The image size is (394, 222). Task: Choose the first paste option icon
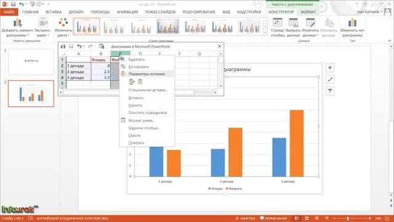131,82
